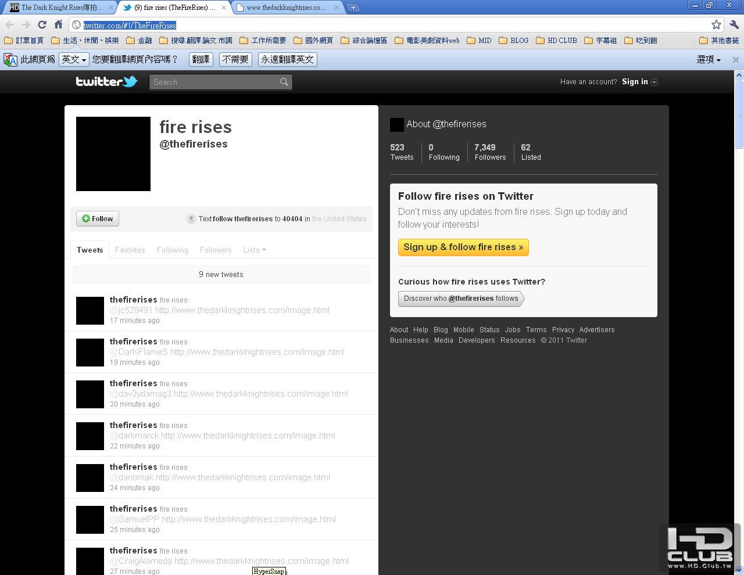The width and height of the screenshot is (744, 575).
Task: Open the 523 Tweets count
Action: [x=402, y=152]
